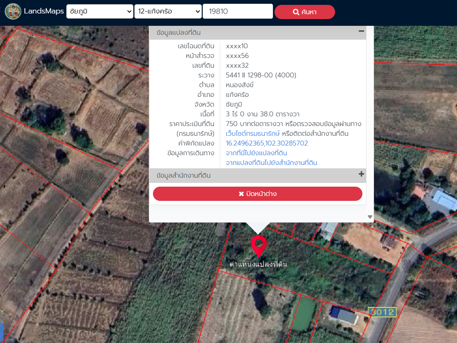Open directions จากที่นี่ไปยังแปลงที่ดิน link

coord(257,153)
